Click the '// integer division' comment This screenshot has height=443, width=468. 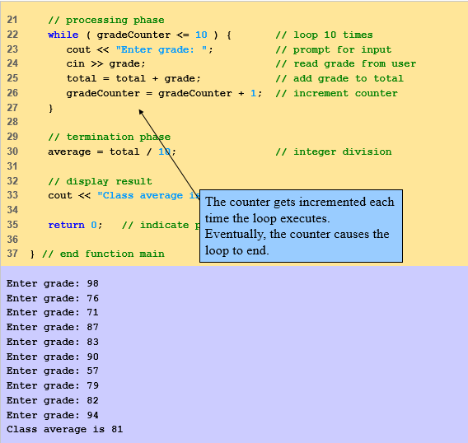coord(334,152)
